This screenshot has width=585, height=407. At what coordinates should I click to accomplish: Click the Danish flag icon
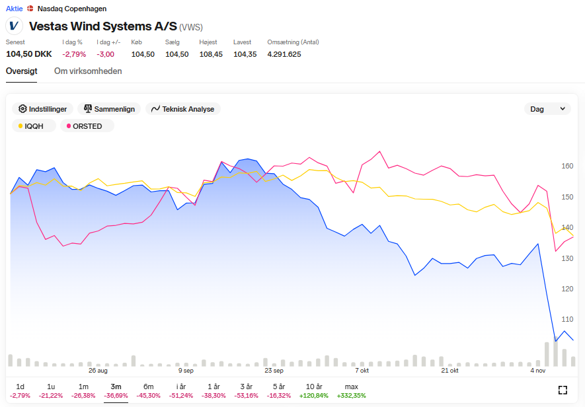(30, 8)
